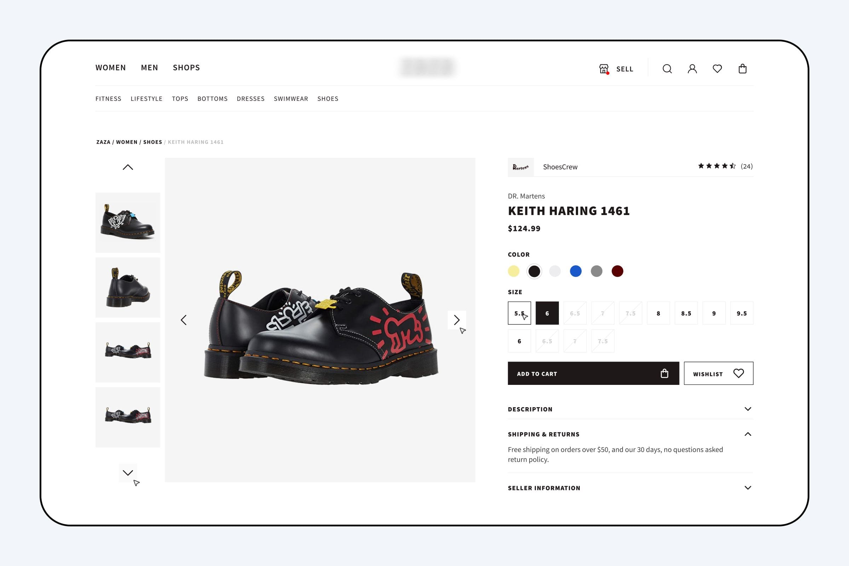The image size is (849, 566).
Task: Show previous product image with left arrow
Action: click(x=184, y=320)
